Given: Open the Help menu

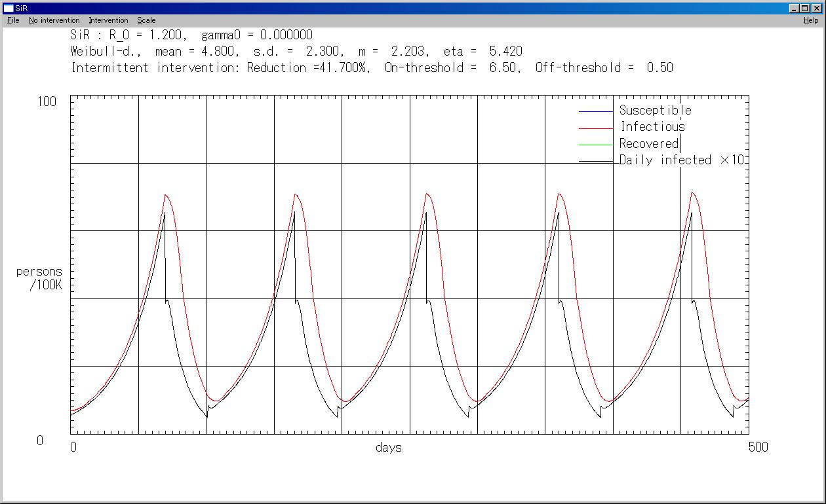Looking at the screenshot, I should click(x=811, y=20).
